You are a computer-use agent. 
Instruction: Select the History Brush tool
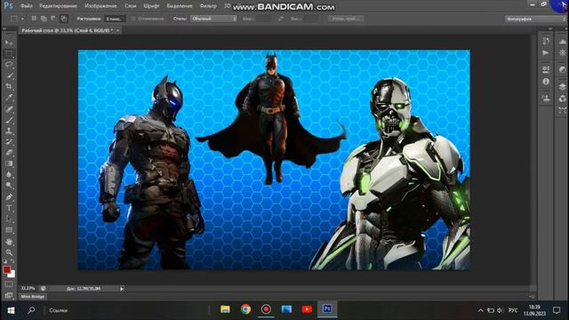(9, 141)
